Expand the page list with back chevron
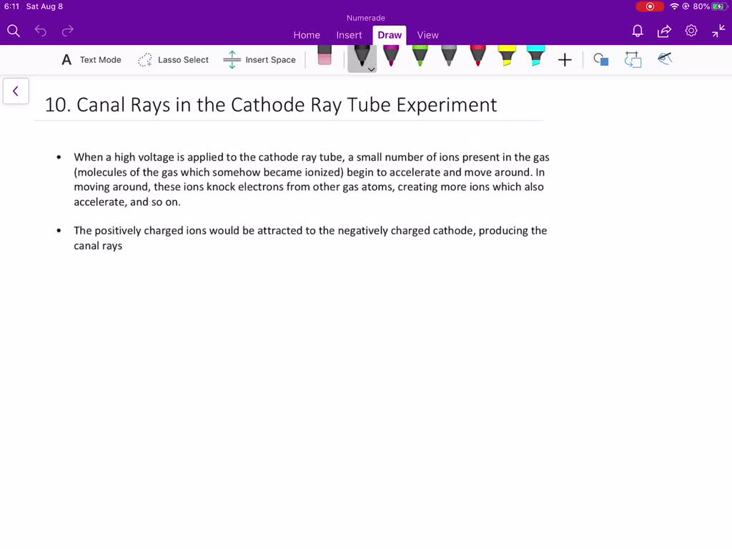732x549 pixels. 16,91
